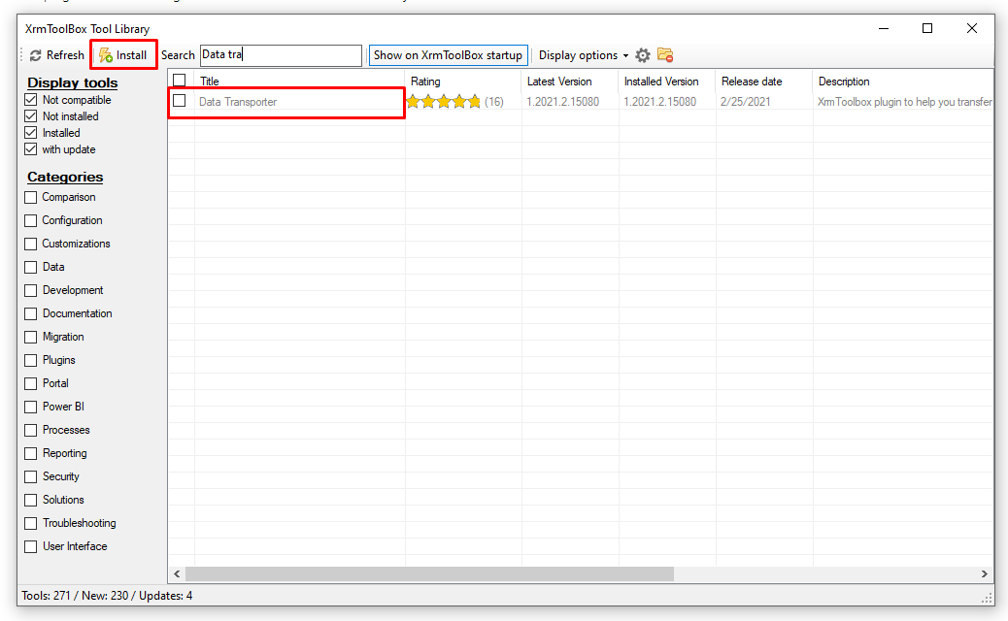Toggle the select-all checkbox in column header
The height and width of the screenshot is (621, 1008).
tap(179, 81)
